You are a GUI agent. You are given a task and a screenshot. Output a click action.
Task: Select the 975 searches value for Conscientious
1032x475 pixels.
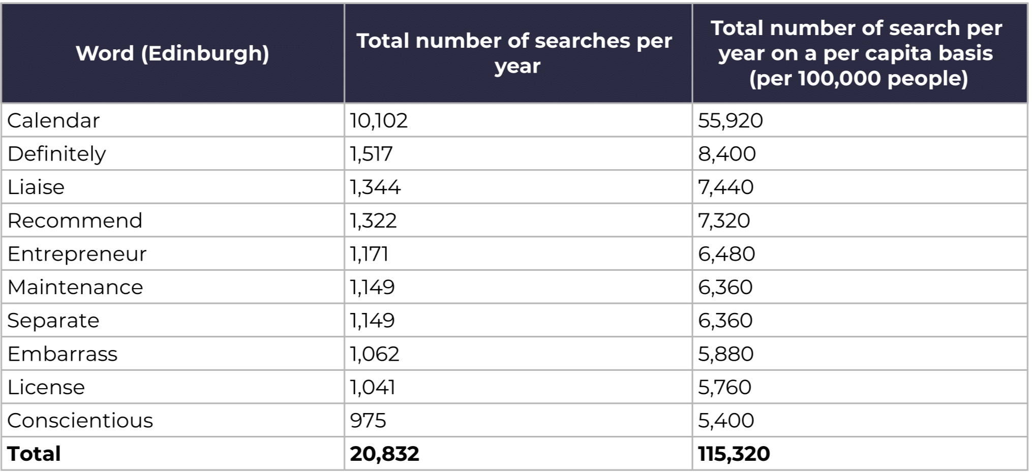point(368,421)
